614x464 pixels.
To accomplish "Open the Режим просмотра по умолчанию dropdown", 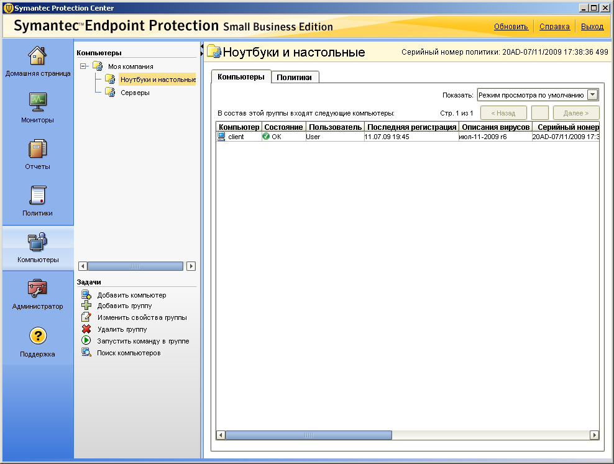I will tap(592, 95).
